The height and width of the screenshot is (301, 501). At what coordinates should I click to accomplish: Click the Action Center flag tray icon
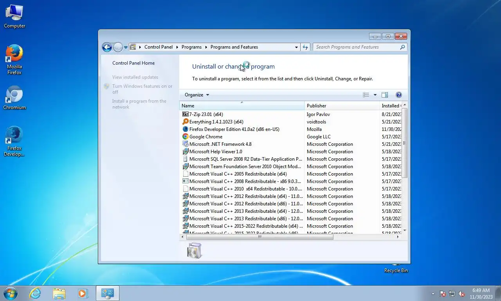pos(443,294)
